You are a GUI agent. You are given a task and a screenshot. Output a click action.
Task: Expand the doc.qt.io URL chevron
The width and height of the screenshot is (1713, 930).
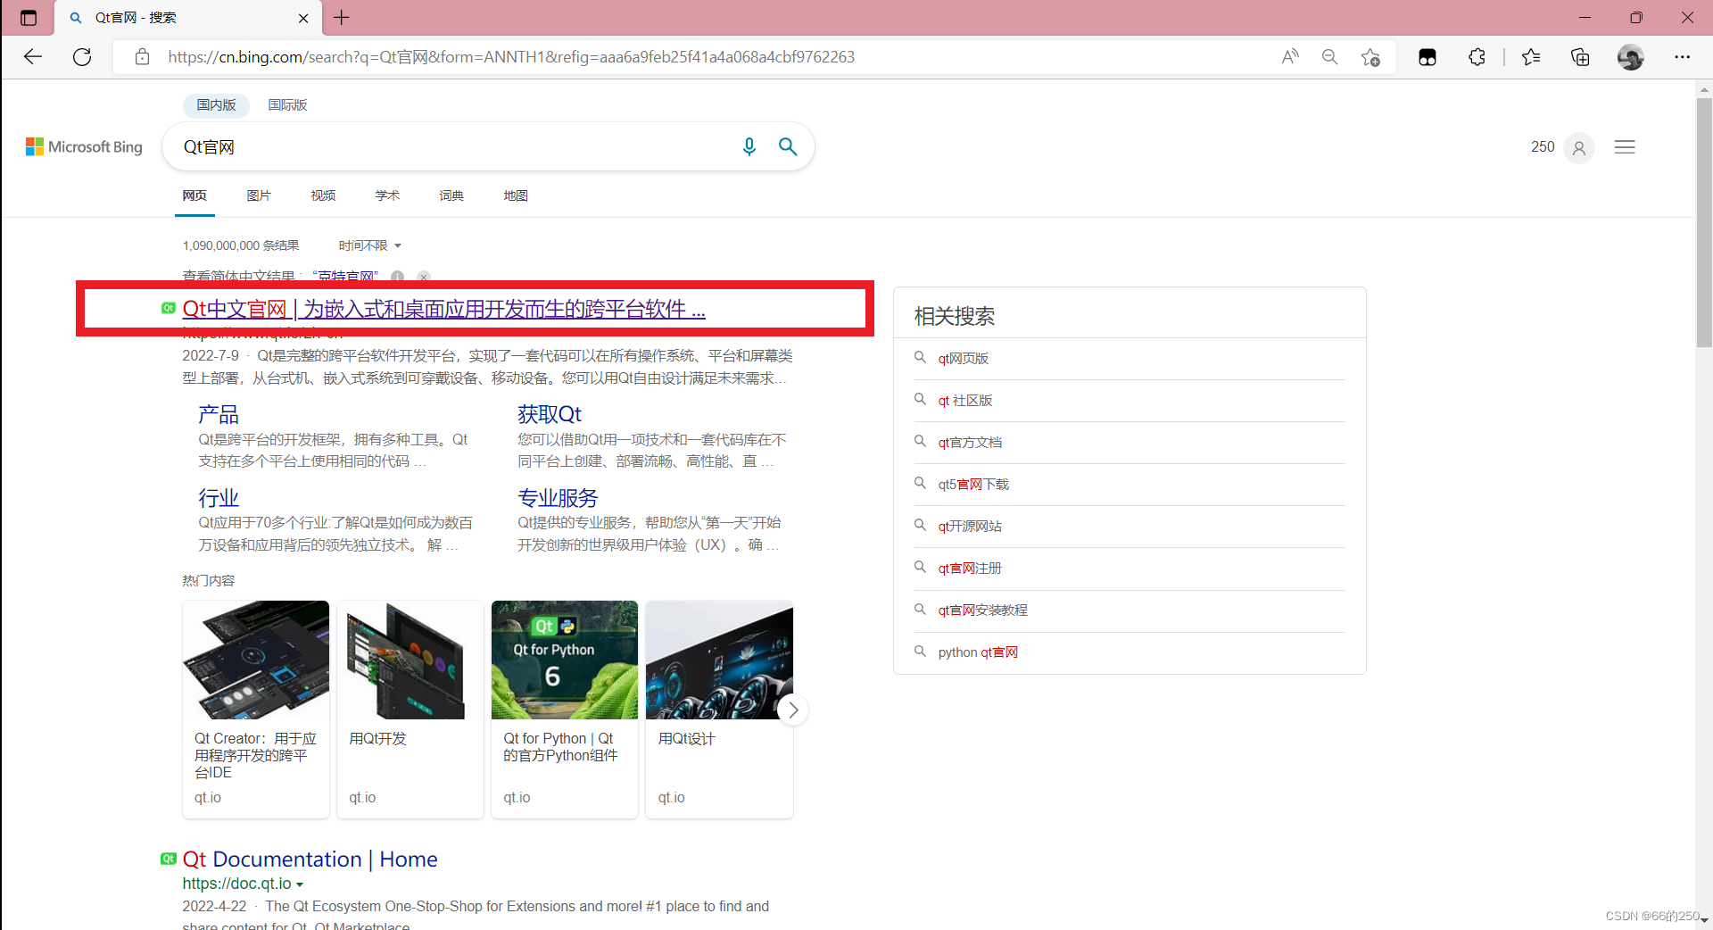click(300, 884)
